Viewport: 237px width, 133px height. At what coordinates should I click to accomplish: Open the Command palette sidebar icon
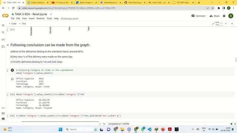(x=3, y=113)
